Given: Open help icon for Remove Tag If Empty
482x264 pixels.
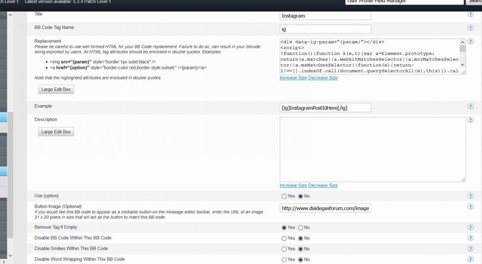Looking at the screenshot, I should (x=470, y=227).
